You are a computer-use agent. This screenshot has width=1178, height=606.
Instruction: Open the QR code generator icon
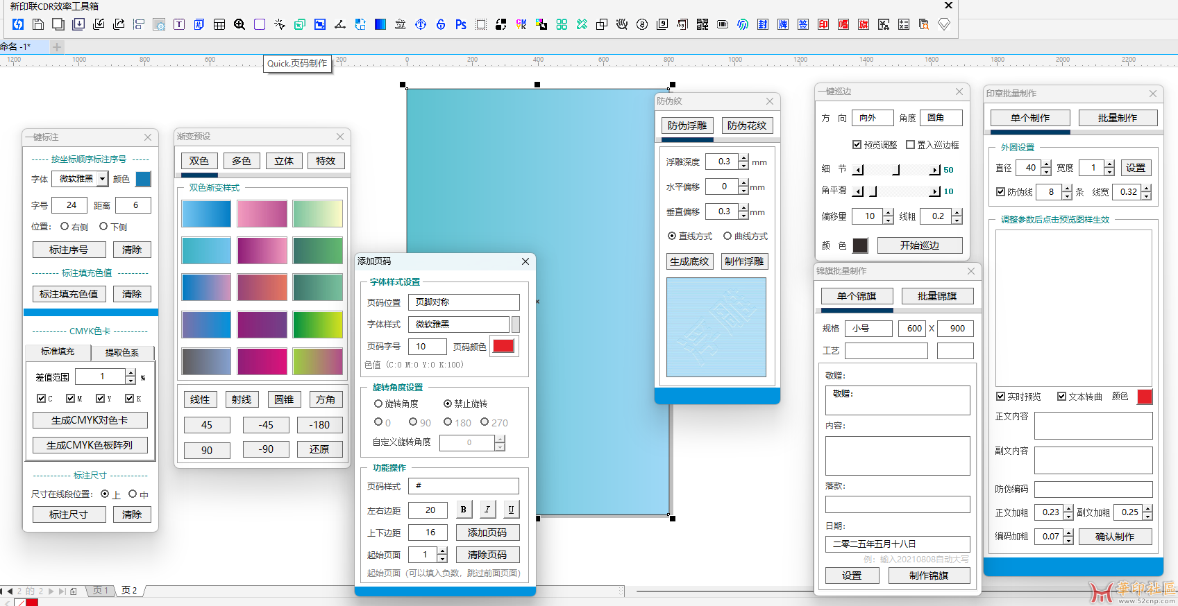click(702, 24)
